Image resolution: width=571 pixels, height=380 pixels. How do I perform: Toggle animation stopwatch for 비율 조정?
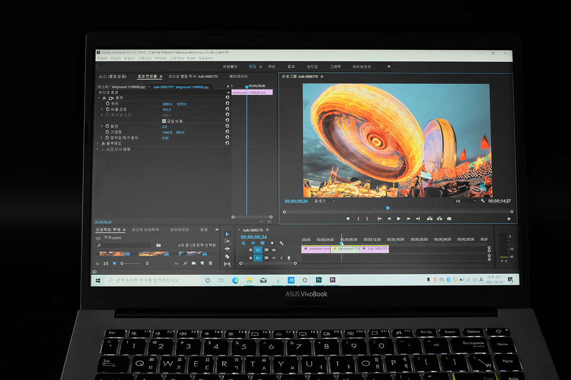coord(108,109)
